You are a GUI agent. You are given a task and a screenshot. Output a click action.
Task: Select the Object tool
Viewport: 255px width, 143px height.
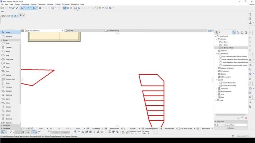point(10,111)
